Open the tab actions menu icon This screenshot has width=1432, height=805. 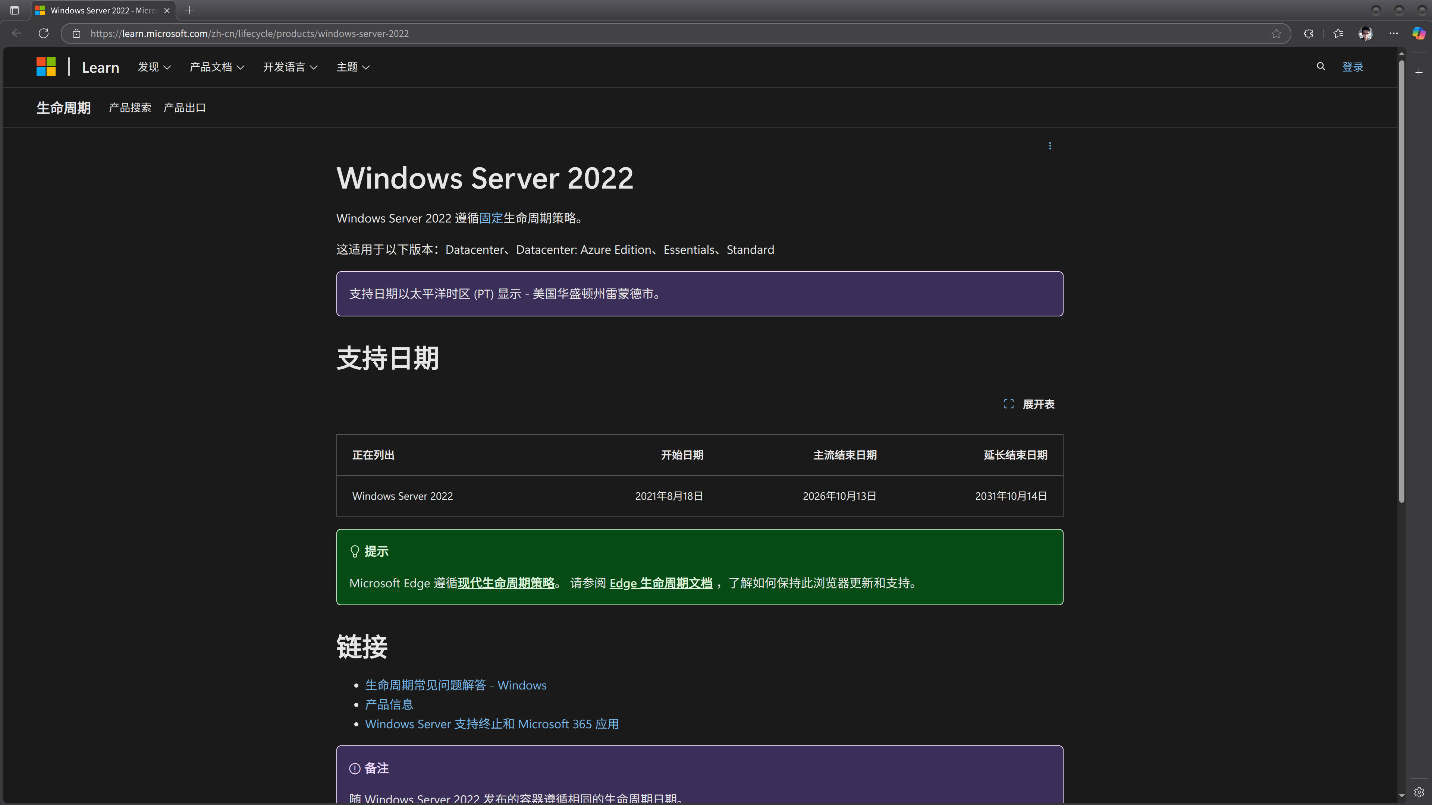tap(15, 10)
